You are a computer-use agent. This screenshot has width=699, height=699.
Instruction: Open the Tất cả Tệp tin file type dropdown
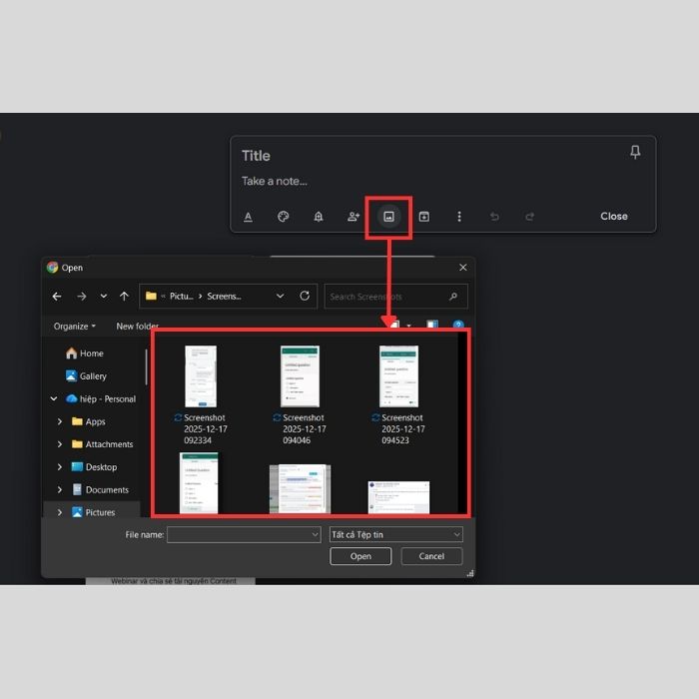coord(396,534)
